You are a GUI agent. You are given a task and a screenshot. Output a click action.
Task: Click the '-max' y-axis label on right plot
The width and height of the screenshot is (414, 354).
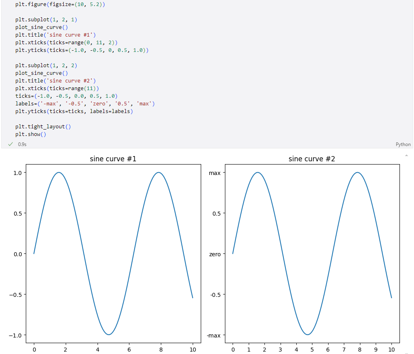pyautogui.click(x=214, y=335)
